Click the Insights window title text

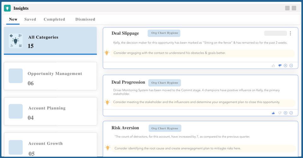[21, 8]
